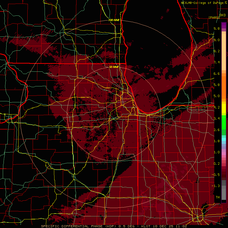Click the 0.2 value on the scale
The width and height of the screenshot is (228, 228).
coord(217,163)
